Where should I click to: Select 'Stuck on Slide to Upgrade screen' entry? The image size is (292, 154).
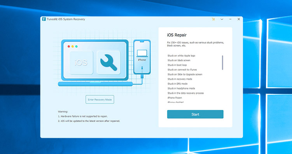pos(185,74)
